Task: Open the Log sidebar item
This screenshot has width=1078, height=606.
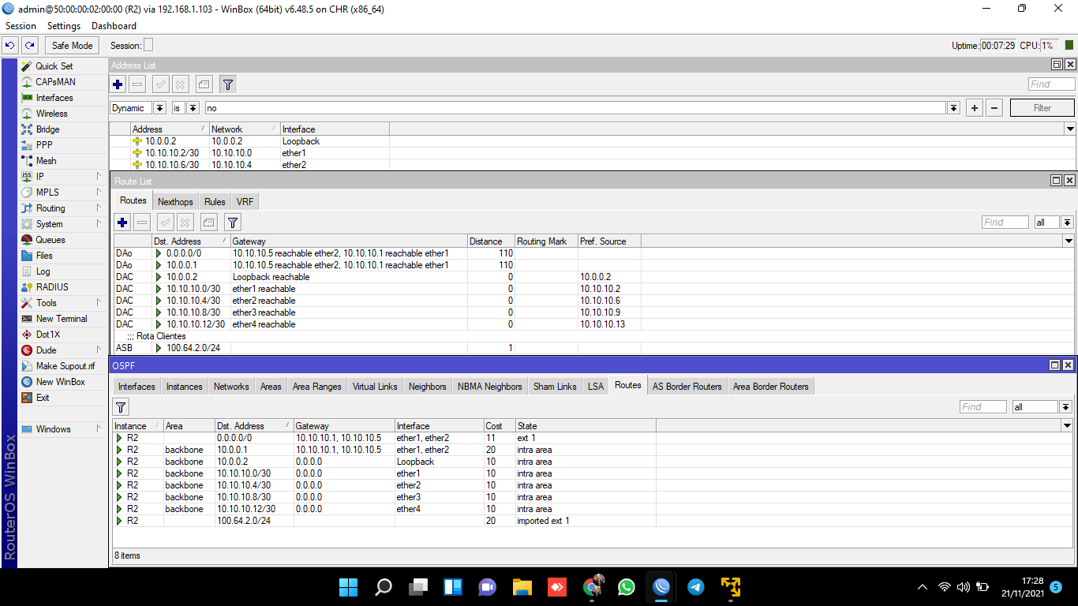Action: [43, 271]
